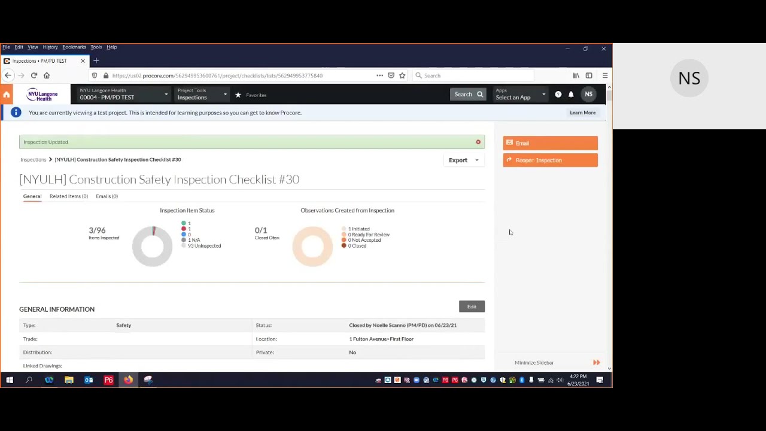766x431 pixels.
Task: Open the View menu
Action: [x=33, y=47]
